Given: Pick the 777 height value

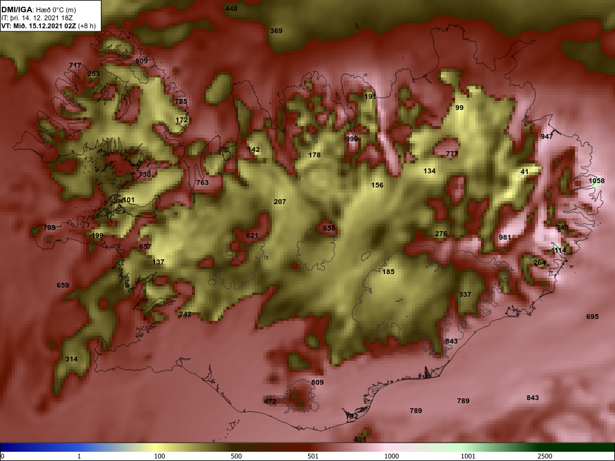Looking at the screenshot, I should 452,154.
